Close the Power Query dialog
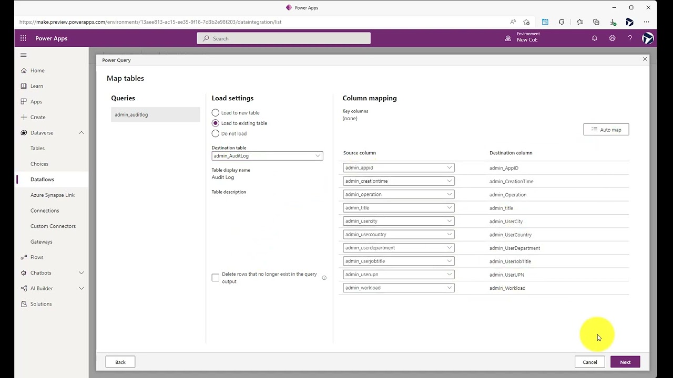 point(645,59)
